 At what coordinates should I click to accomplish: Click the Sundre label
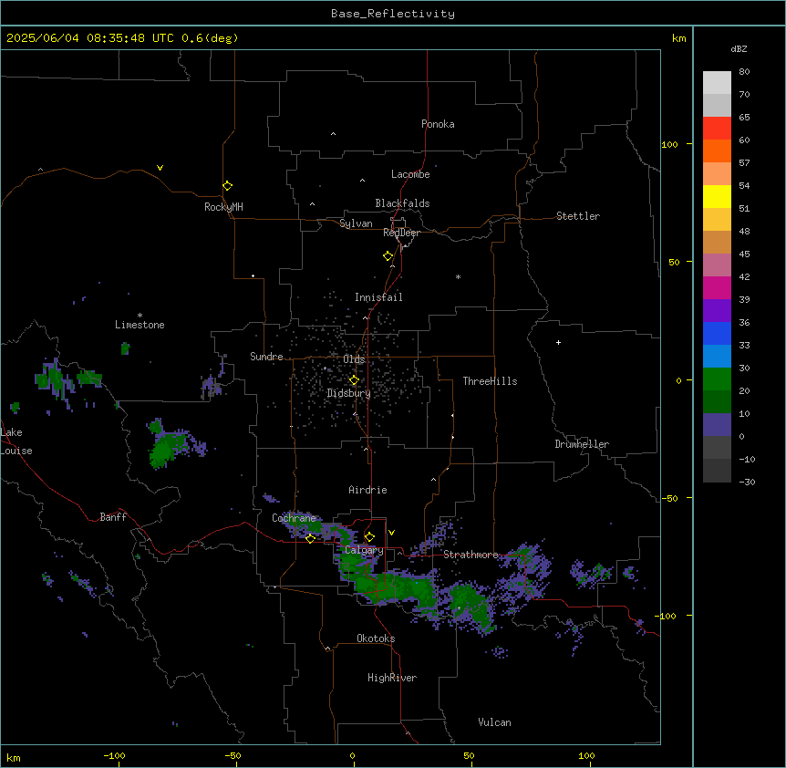266,357
